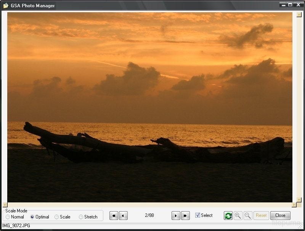Click the GSA Photo Manager title icon
Image resolution: width=305 pixels, height=231 pixels.
coord(6,6)
